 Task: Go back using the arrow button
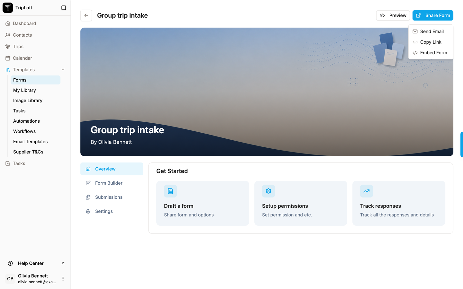[x=86, y=15]
